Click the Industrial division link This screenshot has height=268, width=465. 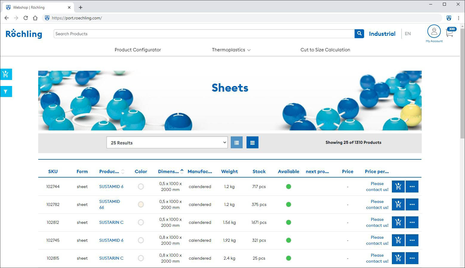pyautogui.click(x=382, y=34)
